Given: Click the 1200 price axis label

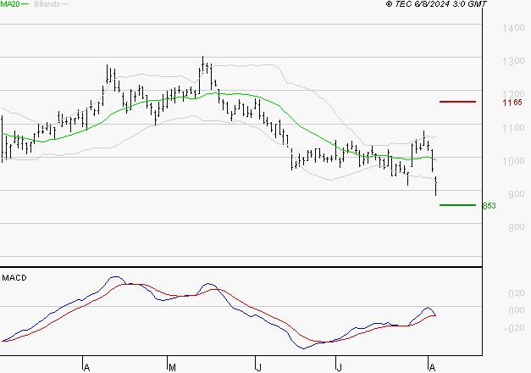Looking at the screenshot, I should (x=513, y=93).
